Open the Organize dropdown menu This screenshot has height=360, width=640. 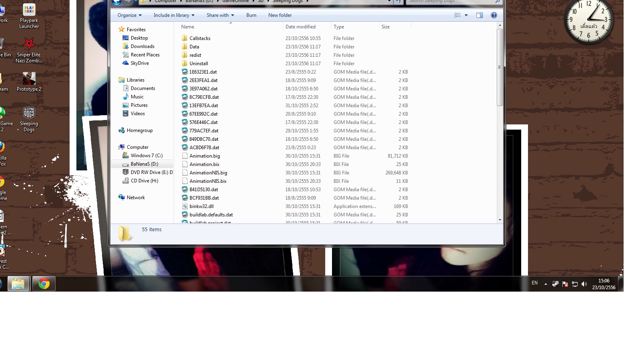pos(129,15)
